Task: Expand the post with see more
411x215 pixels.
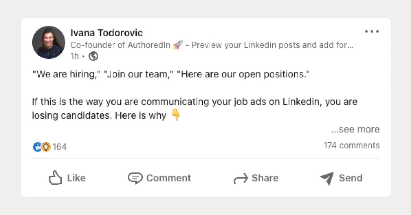Action: pyautogui.click(x=355, y=129)
